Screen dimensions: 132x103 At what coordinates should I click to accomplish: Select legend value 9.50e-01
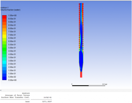click(x=12, y=19)
